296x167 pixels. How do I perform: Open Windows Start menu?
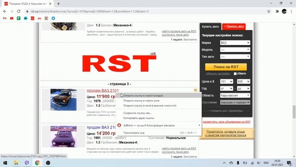click(5, 163)
